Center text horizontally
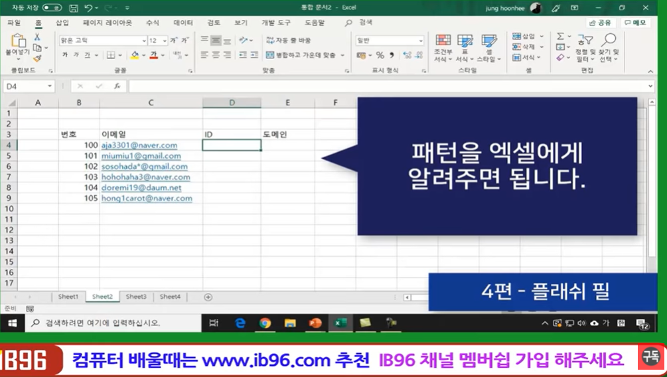 click(x=216, y=55)
